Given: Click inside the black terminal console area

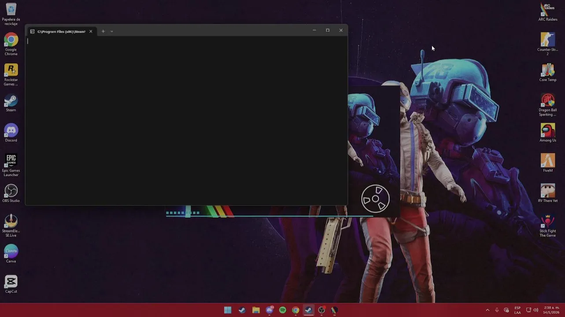Looking at the screenshot, I should 186,120.
